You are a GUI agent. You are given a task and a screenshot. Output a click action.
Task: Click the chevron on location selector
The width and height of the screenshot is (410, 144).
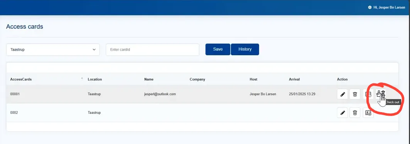[94, 50]
